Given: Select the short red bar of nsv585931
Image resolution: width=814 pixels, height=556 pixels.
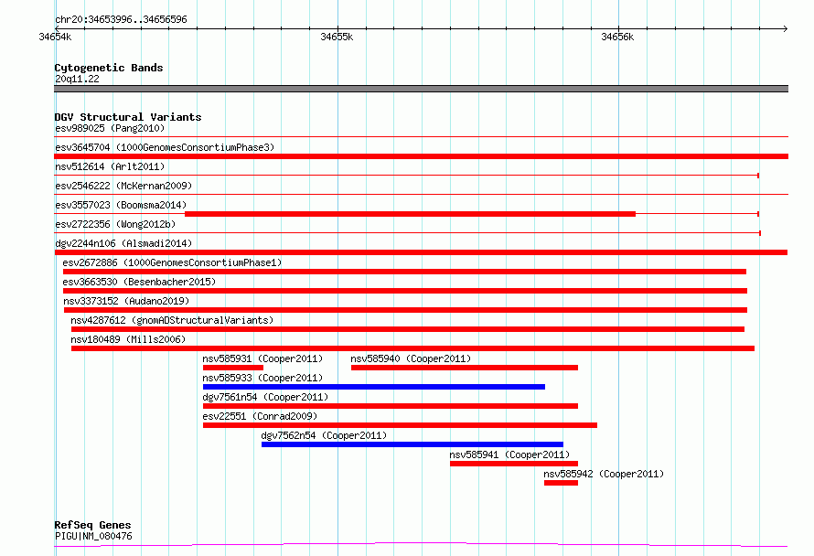Looking at the screenshot, I should [233, 368].
